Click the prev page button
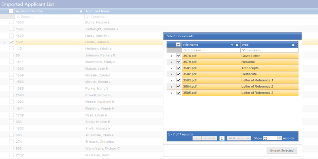This screenshot has height=159, width=318. click(x=209, y=138)
